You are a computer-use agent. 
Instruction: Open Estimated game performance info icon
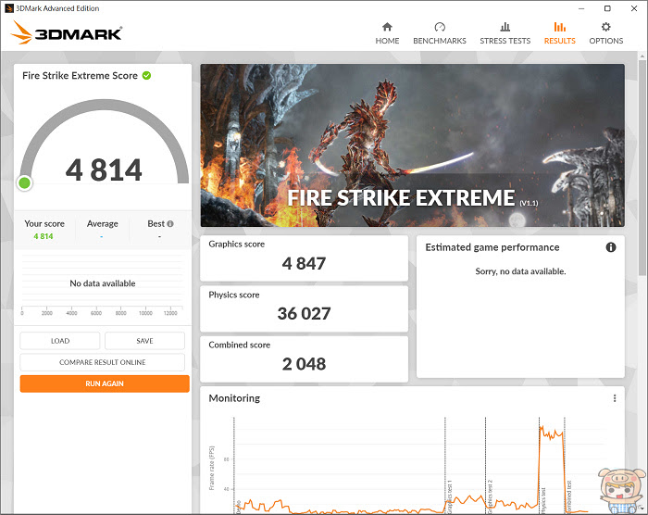point(611,247)
